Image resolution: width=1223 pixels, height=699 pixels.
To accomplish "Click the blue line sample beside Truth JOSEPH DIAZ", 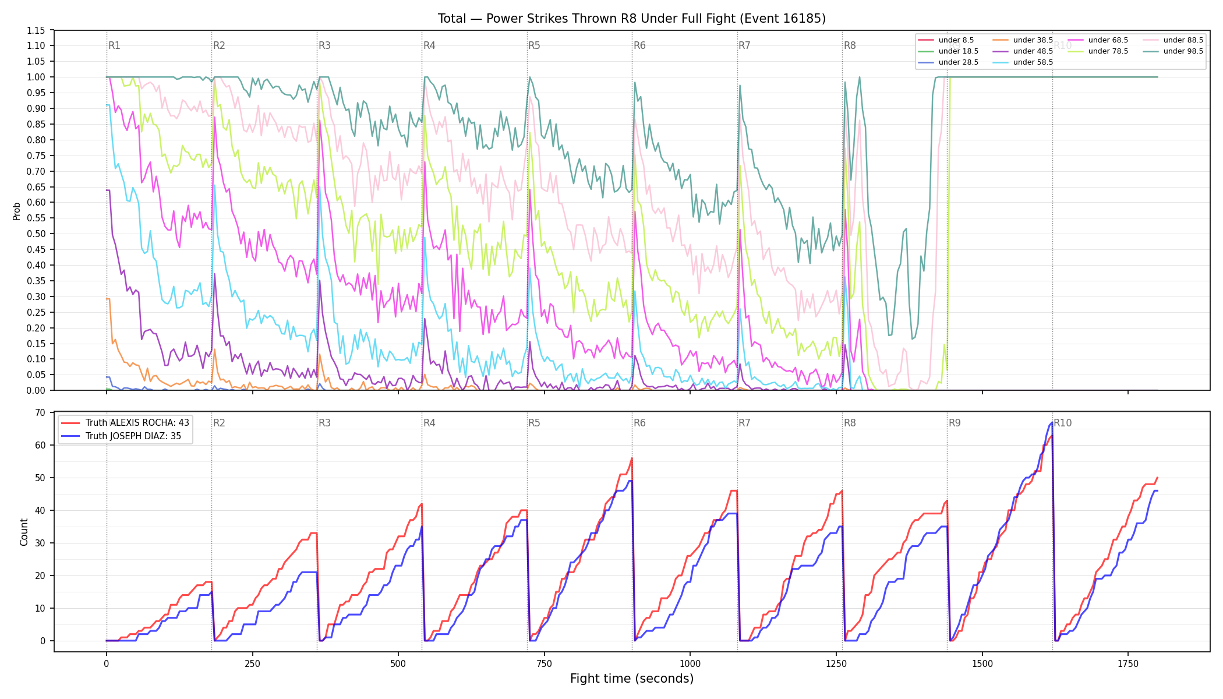I will [x=70, y=436].
